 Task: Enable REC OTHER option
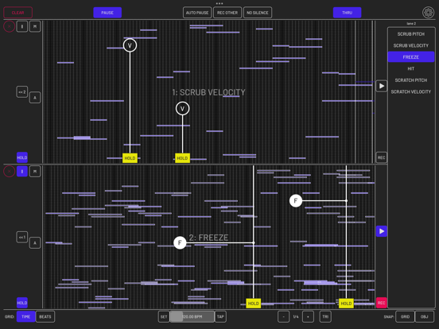point(227,13)
